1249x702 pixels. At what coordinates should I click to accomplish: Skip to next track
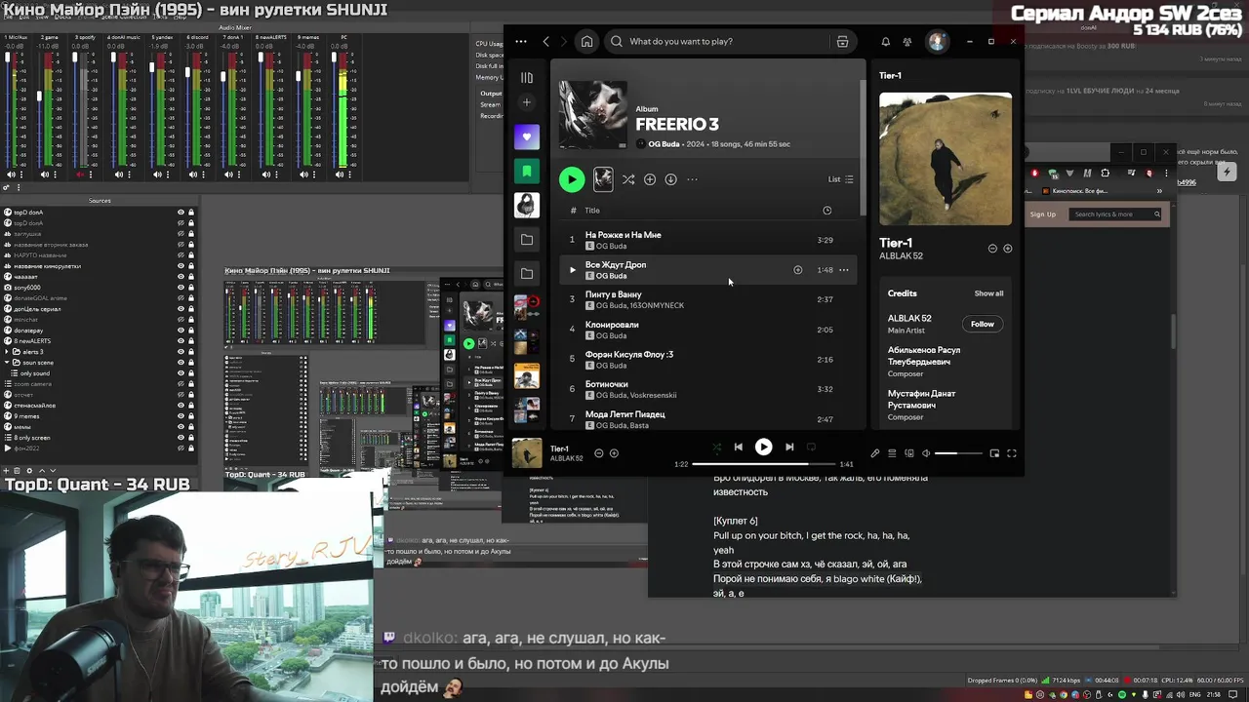point(789,447)
